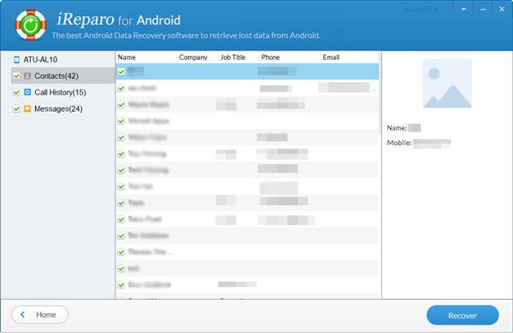Click the Call History phone icon
This screenshot has height=333, width=513.
[27, 92]
